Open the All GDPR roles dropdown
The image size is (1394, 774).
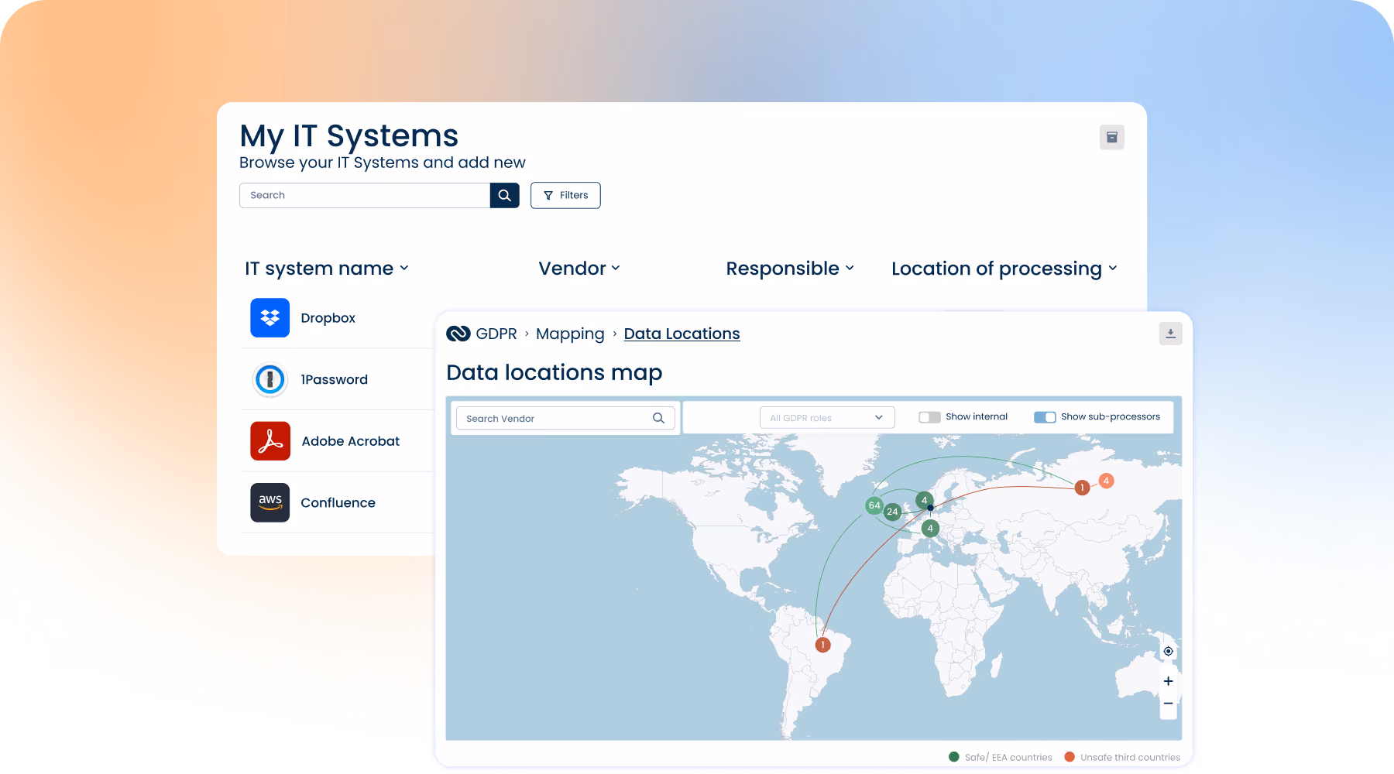coord(827,417)
